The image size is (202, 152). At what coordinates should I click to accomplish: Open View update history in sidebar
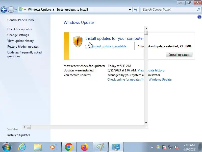[20, 41]
